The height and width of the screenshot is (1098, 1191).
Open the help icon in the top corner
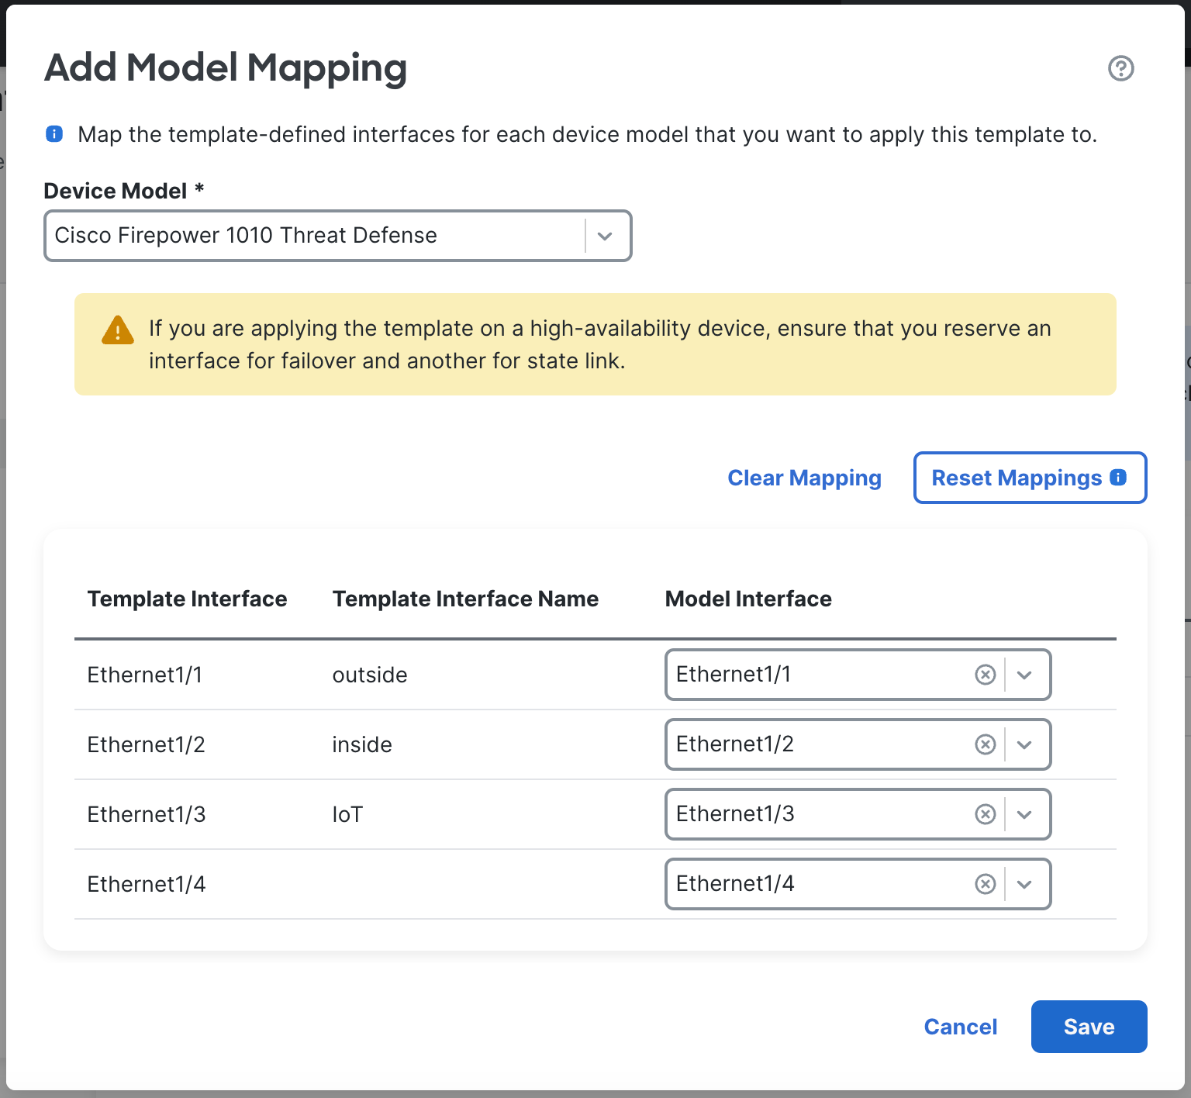click(x=1122, y=68)
